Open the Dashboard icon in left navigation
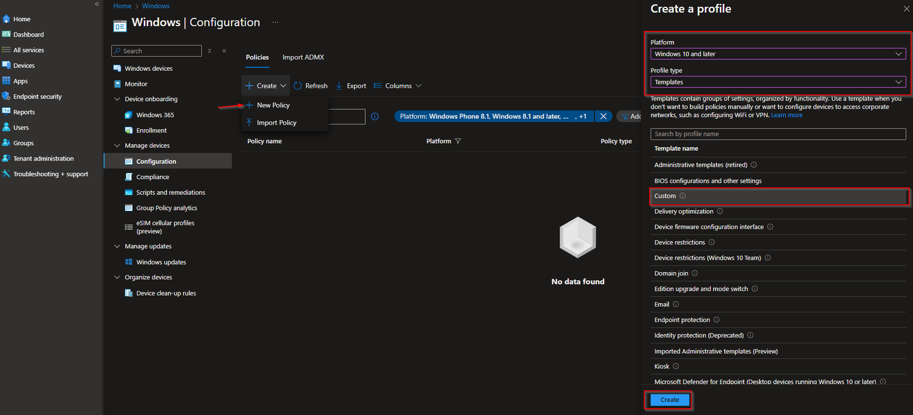 (x=6, y=34)
